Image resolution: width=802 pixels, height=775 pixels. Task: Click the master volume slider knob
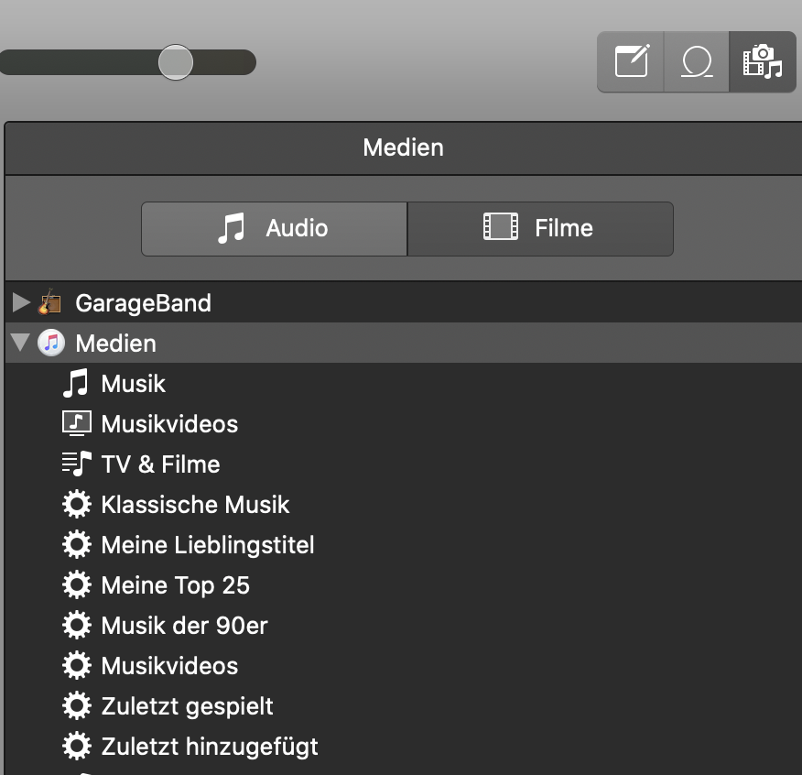click(175, 62)
